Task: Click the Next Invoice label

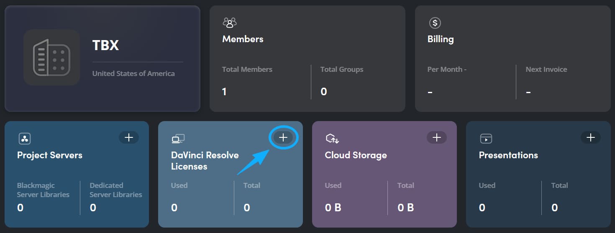Action: tap(546, 69)
